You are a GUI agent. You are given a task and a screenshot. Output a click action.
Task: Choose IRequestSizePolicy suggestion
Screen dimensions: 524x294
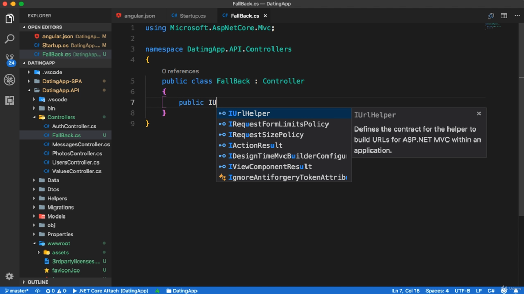284,135
